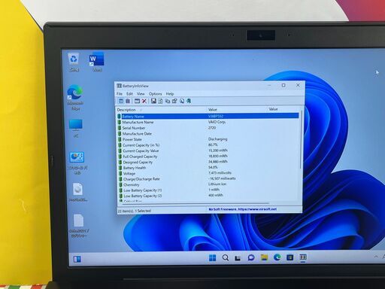The image size is (385, 289).
Task: Click the VAIO Corp. value cell
Action: pos(217,122)
